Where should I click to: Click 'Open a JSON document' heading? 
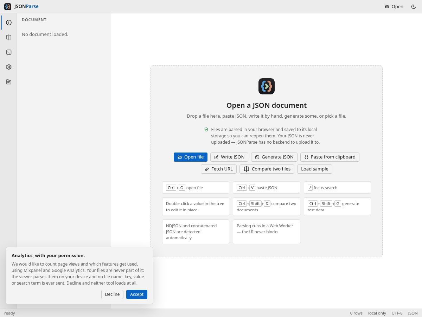(267, 105)
